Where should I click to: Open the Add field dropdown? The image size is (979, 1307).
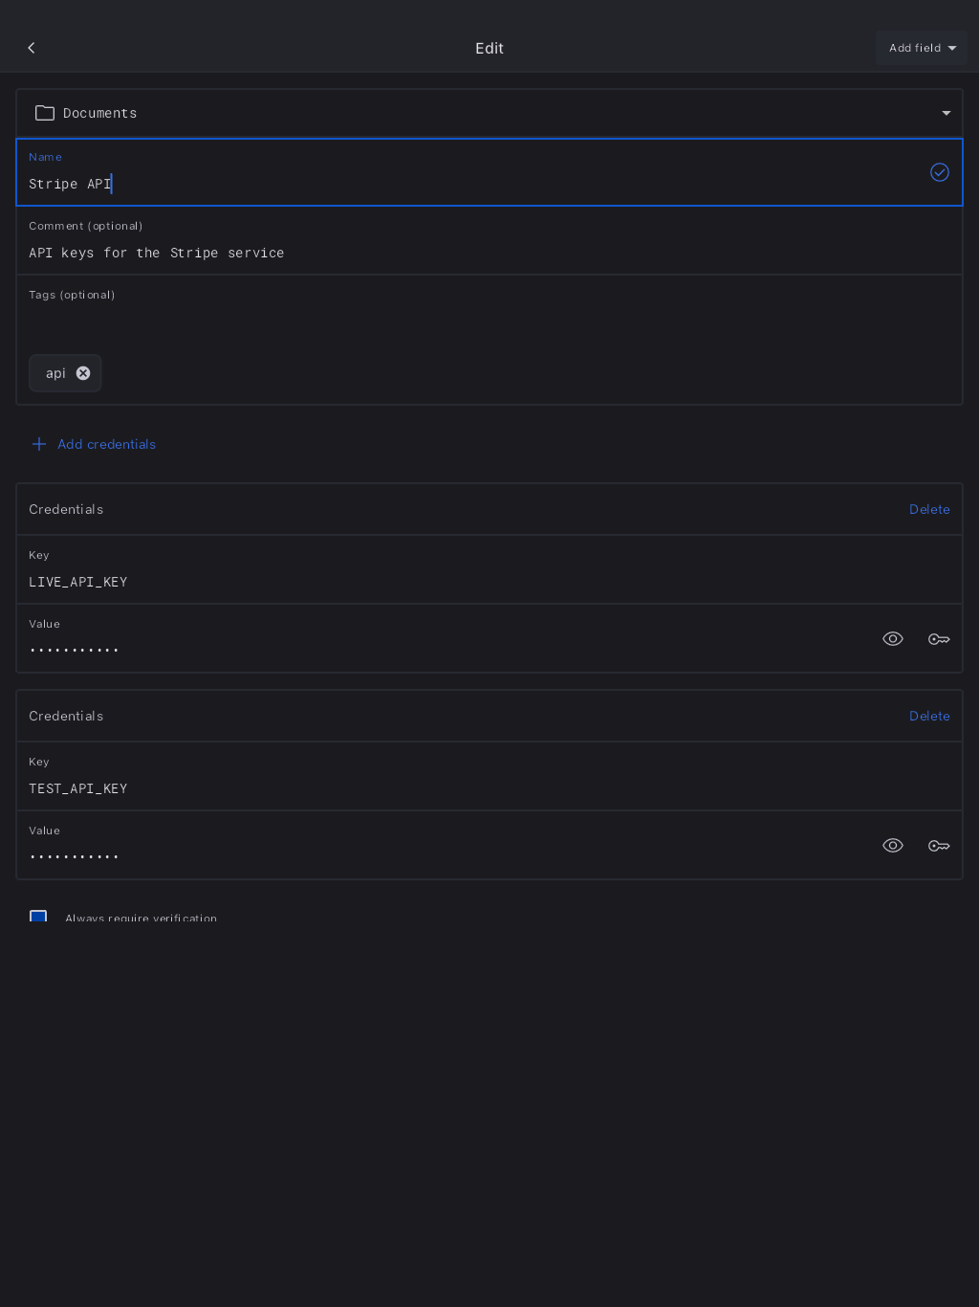click(922, 48)
